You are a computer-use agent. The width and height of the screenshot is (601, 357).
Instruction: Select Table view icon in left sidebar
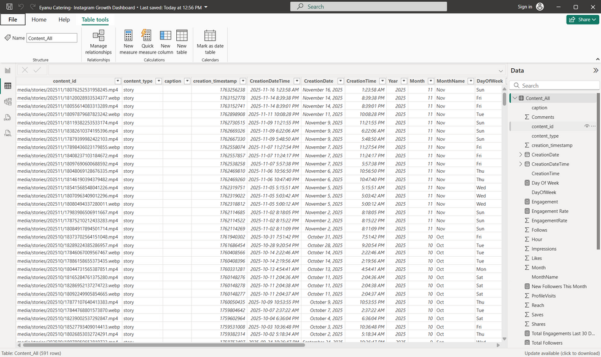click(7, 86)
